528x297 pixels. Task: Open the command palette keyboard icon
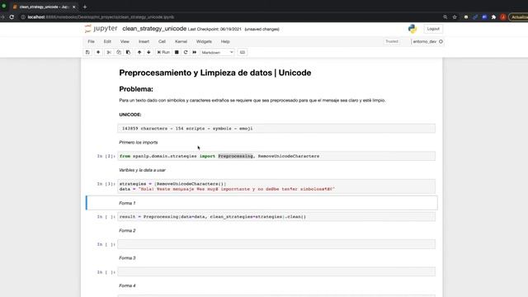242,52
